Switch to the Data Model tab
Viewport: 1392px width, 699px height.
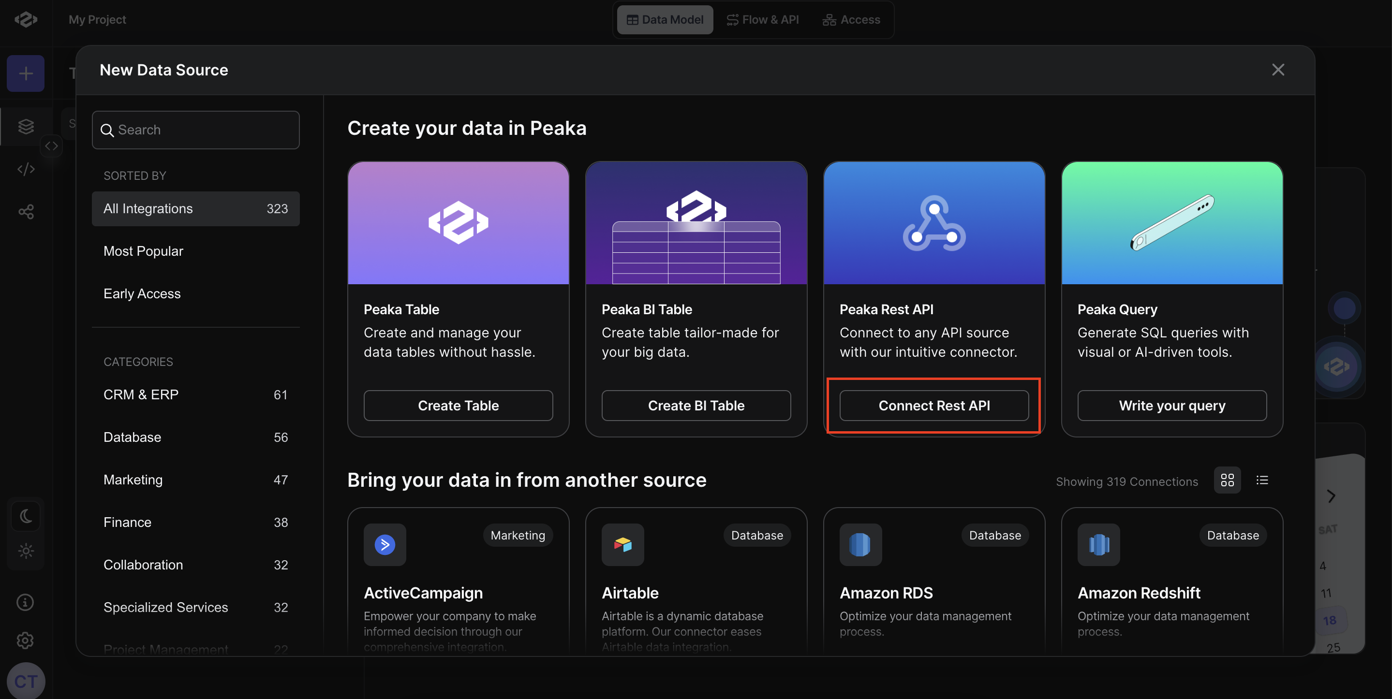665,19
